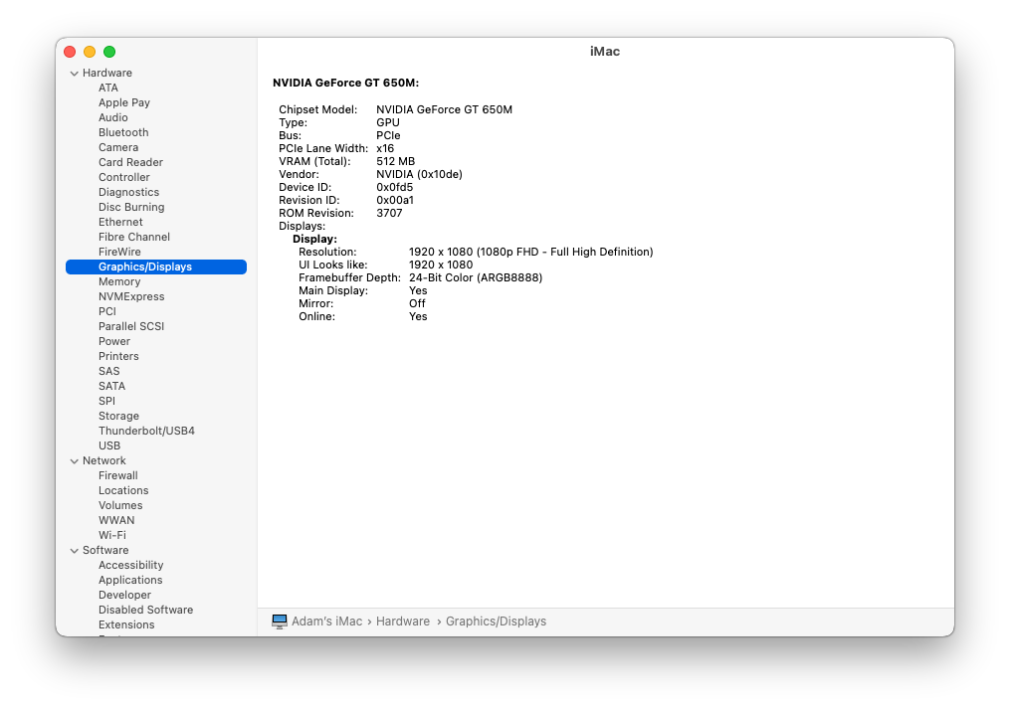Open the PCI section
Viewport: 1010px width, 710px height.
click(x=106, y=311)
